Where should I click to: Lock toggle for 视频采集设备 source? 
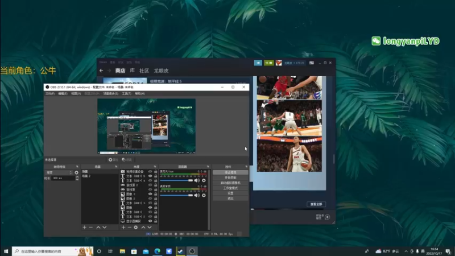click(x=155, y=172)
